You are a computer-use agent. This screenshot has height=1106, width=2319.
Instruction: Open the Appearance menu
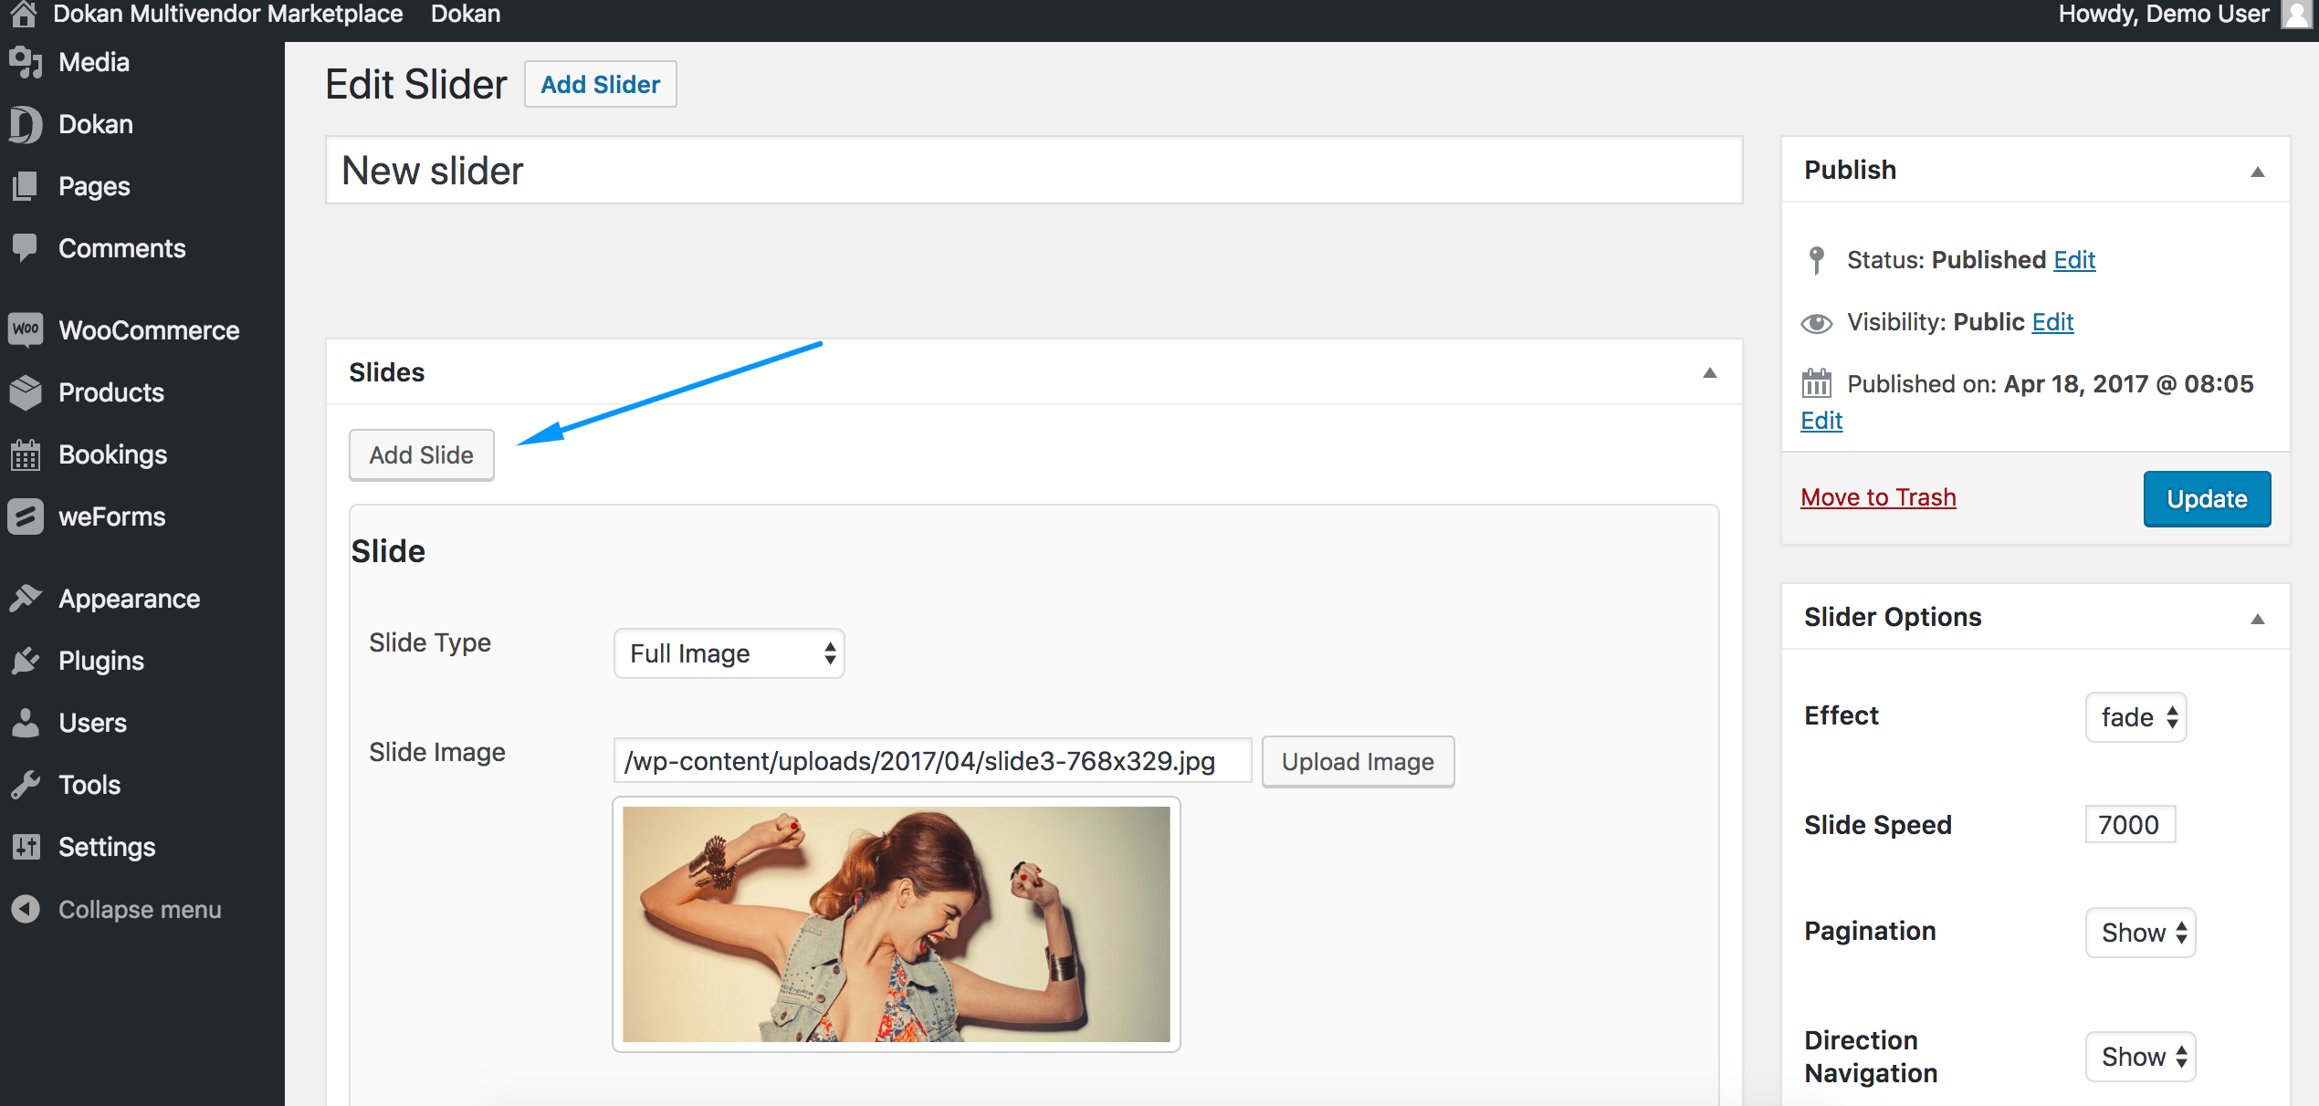pyautogui.click(x=129, y=599)
